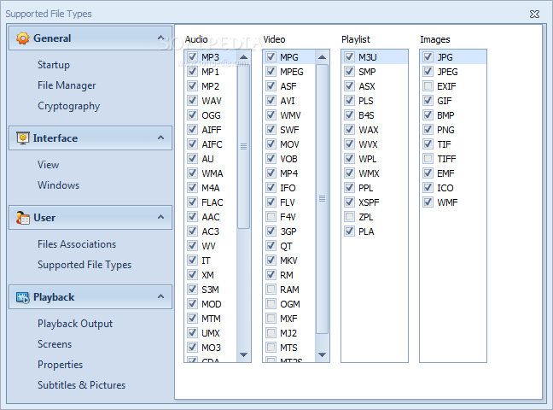This screenshot has height=410, width=553.
Task: Uncheck the JPG image format
Action: (428, 57)
